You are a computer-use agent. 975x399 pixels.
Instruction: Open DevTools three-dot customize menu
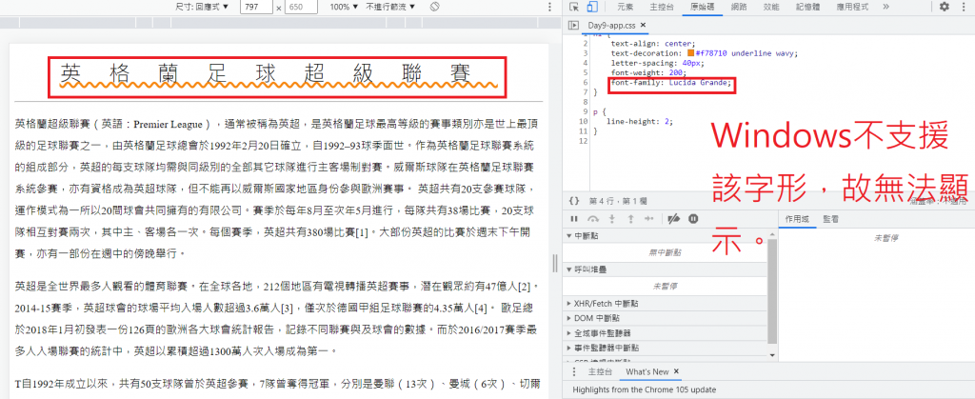(x=964, y=7)
